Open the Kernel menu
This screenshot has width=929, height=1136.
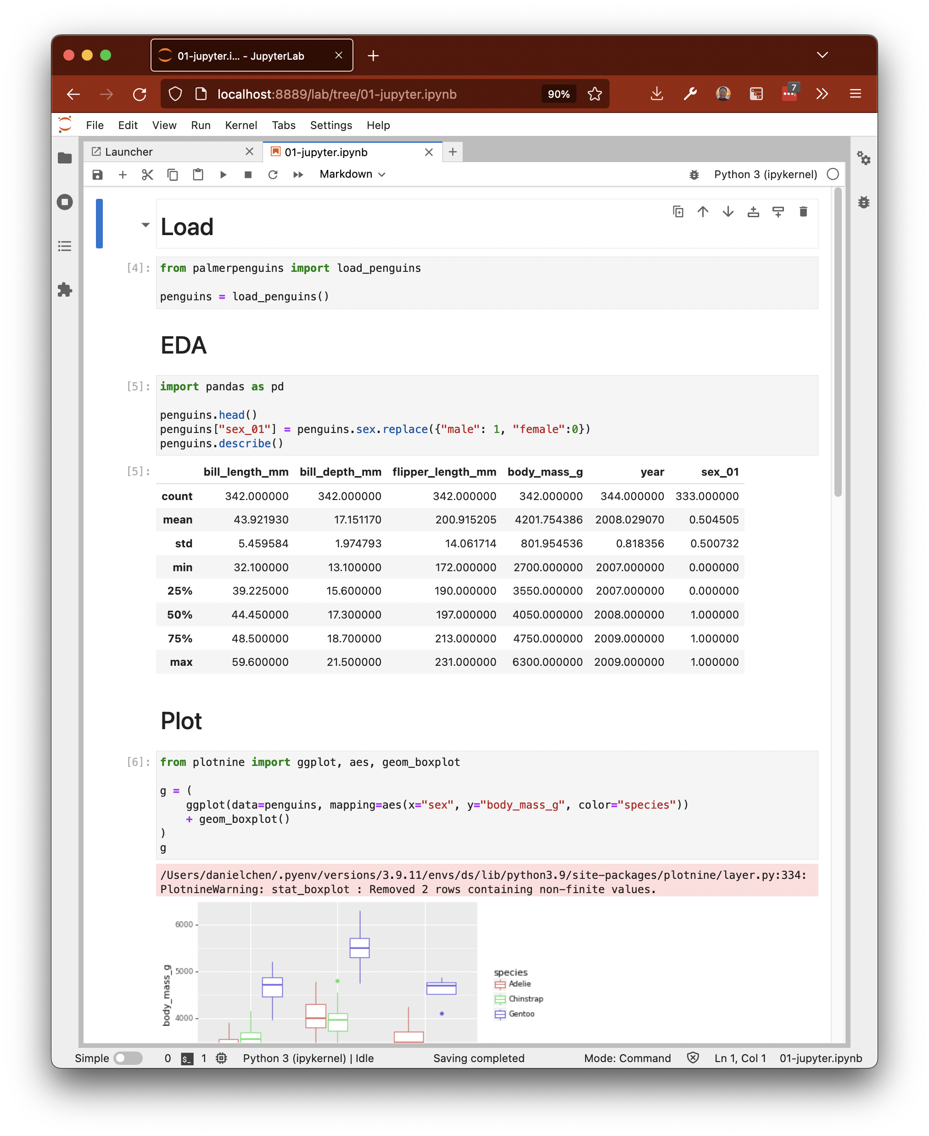241,125
